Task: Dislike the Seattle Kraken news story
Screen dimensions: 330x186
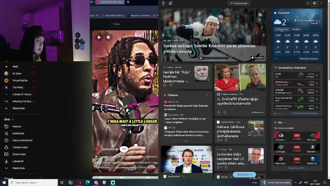Action: [171, 58]
